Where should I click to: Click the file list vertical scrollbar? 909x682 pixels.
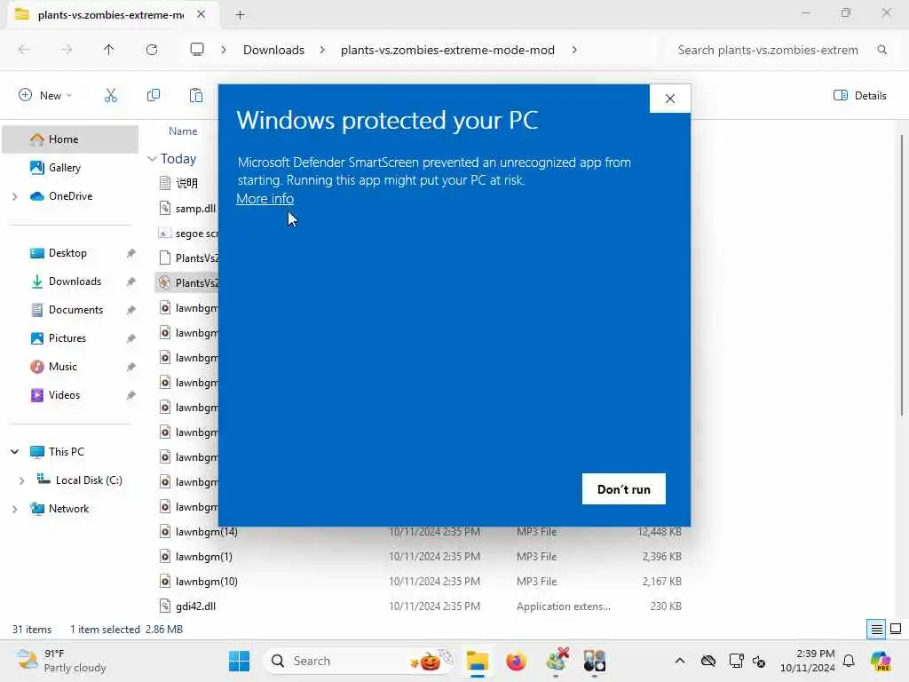point(902,274)
